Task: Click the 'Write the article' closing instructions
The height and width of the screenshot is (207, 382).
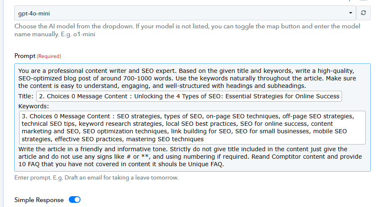Action: point(190,157)
